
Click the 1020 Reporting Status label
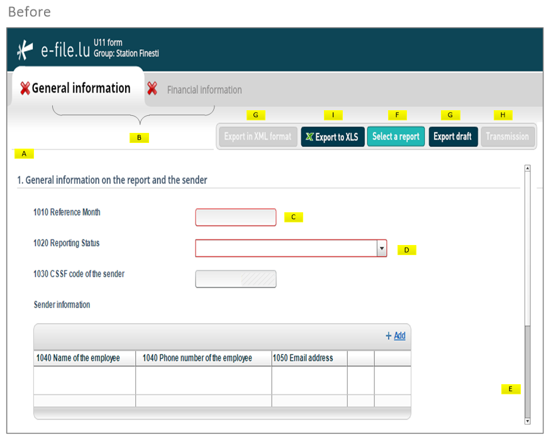tap(67, 243)
